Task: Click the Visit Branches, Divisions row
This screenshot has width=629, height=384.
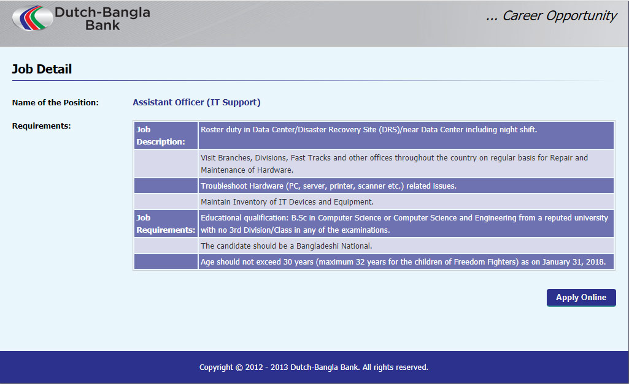Action: pos(406,164)
